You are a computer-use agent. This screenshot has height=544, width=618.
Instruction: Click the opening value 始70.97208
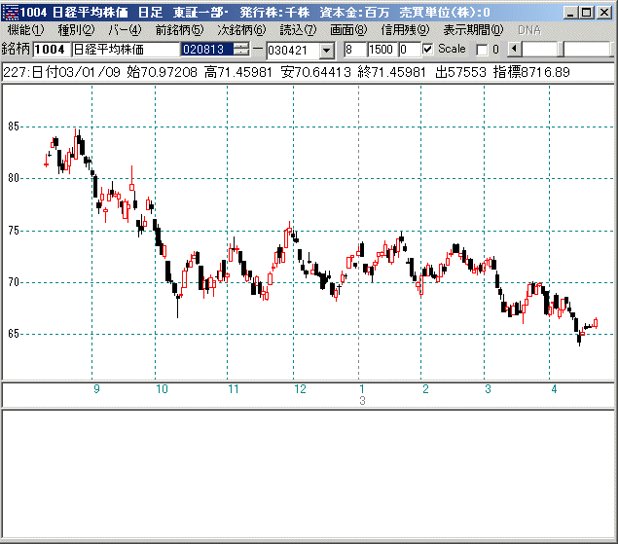(162, 72)
